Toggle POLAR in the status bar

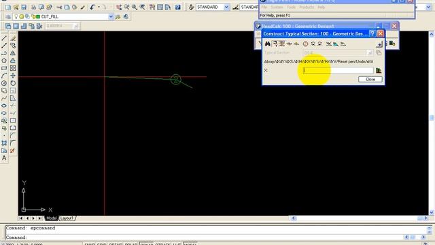click(x=131, y=244)
